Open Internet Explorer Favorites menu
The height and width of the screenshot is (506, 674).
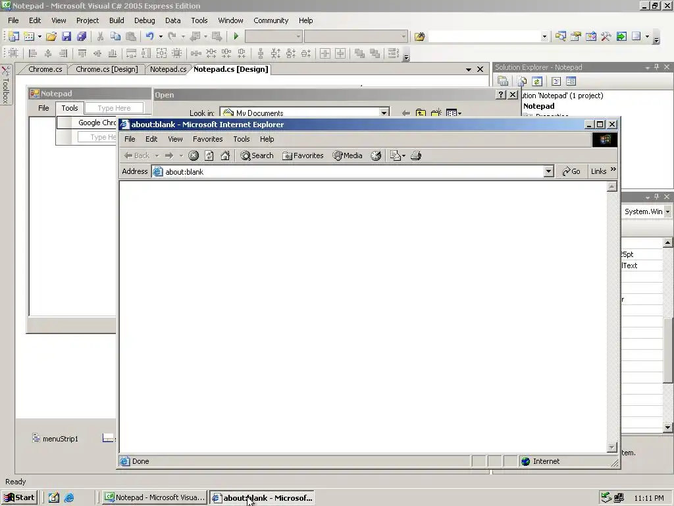pos(207,139)
